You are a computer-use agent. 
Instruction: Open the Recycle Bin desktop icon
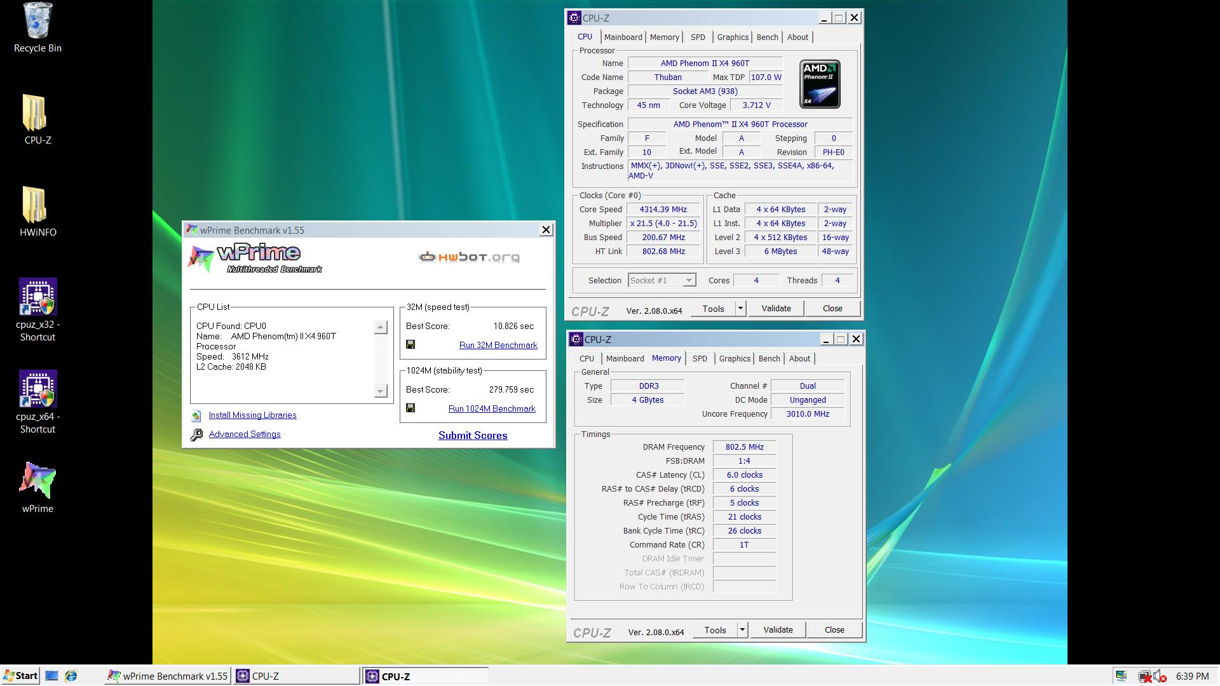[37, 21]
